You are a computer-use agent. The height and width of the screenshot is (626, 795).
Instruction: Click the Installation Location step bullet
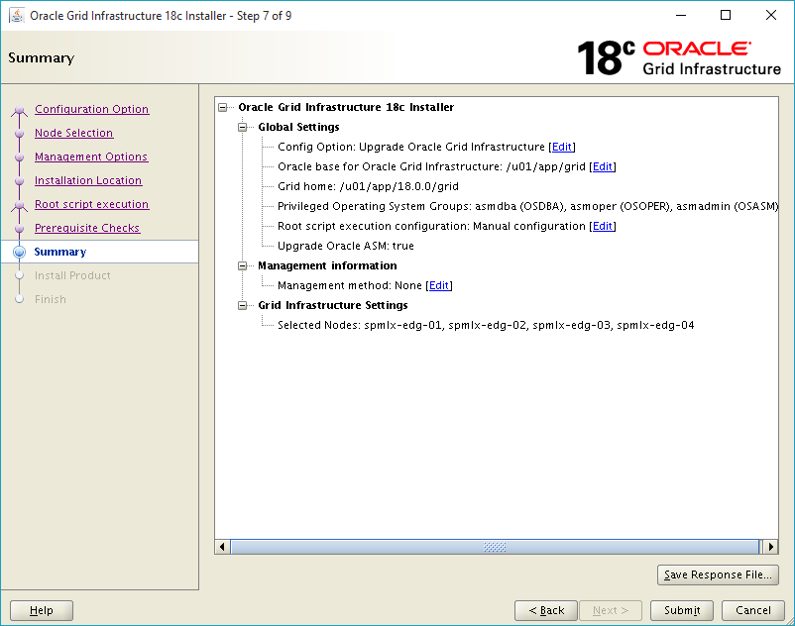pos(19,181)
